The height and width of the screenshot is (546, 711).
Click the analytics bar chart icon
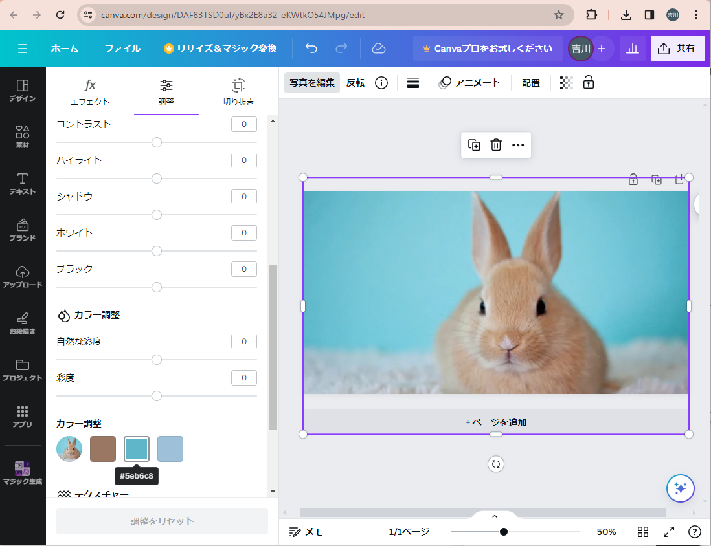click(633, 49)
